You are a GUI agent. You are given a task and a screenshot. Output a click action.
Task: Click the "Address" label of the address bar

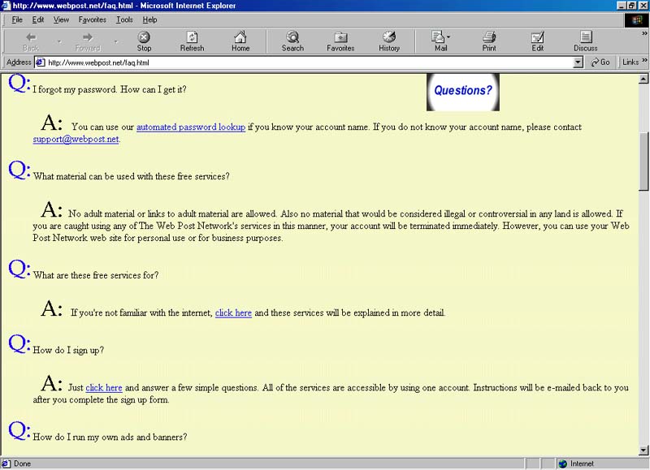[x=19, y=63]
